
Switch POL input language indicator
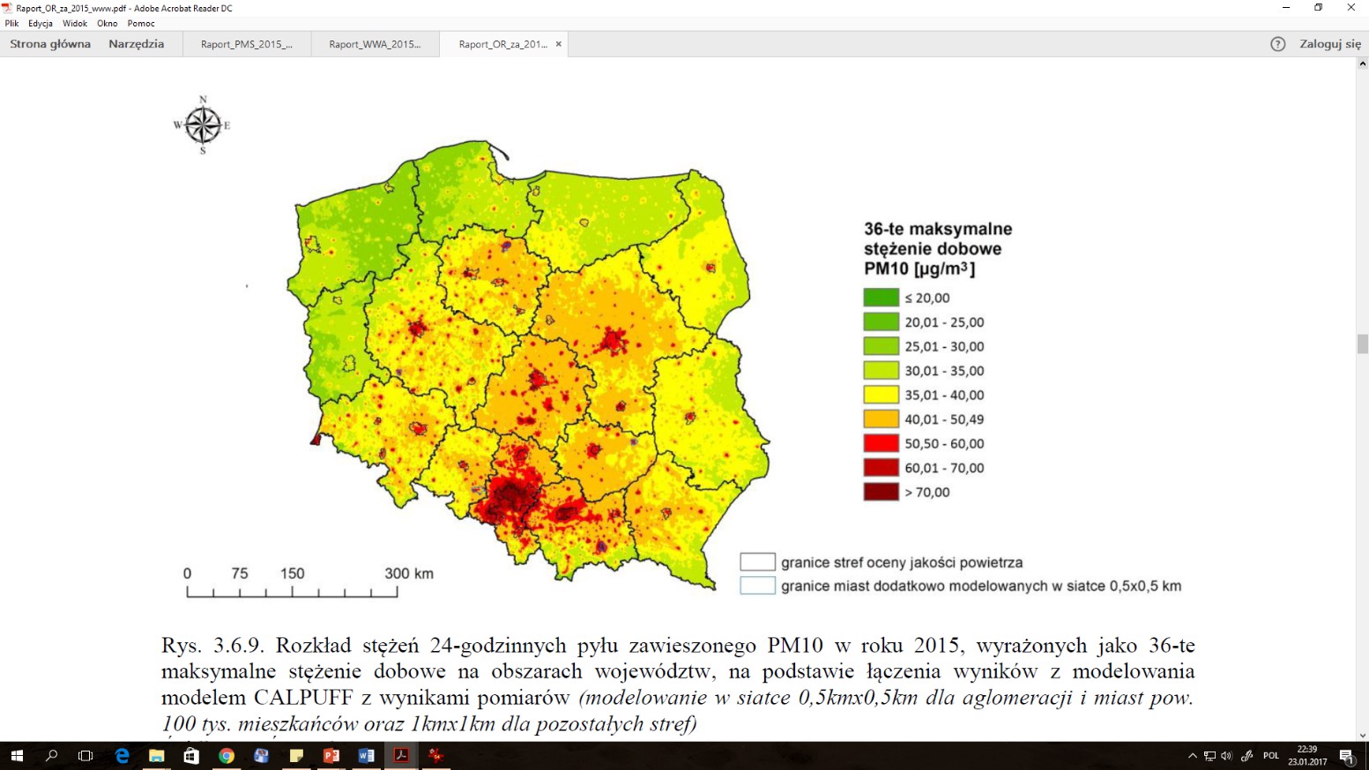click(x=1271, y=756)
